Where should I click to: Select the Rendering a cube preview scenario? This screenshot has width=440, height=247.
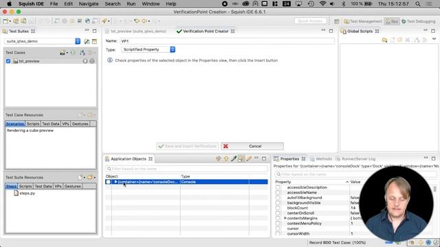pos(30,130)
